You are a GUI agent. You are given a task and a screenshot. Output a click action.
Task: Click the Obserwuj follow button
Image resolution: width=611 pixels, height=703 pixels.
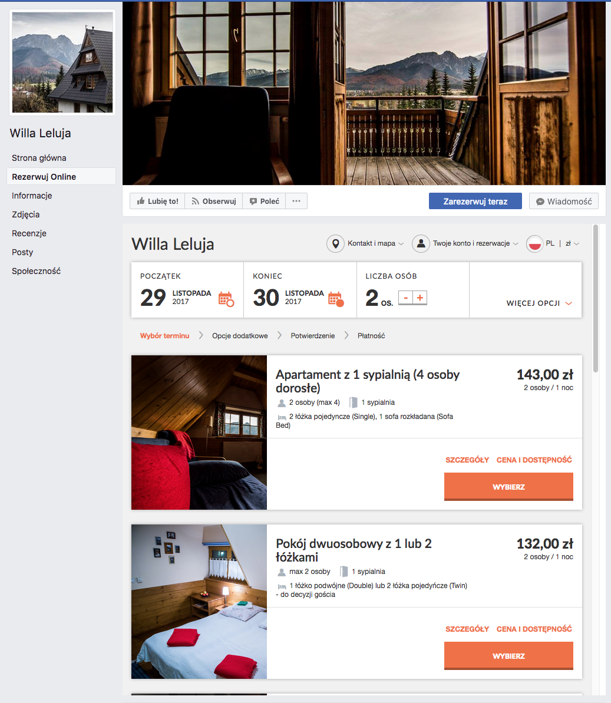tap(214, 201)
